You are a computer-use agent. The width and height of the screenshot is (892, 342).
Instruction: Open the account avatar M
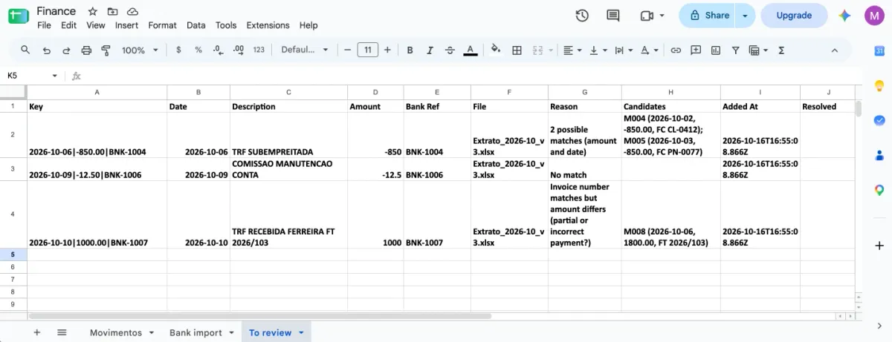click(874, 16)
